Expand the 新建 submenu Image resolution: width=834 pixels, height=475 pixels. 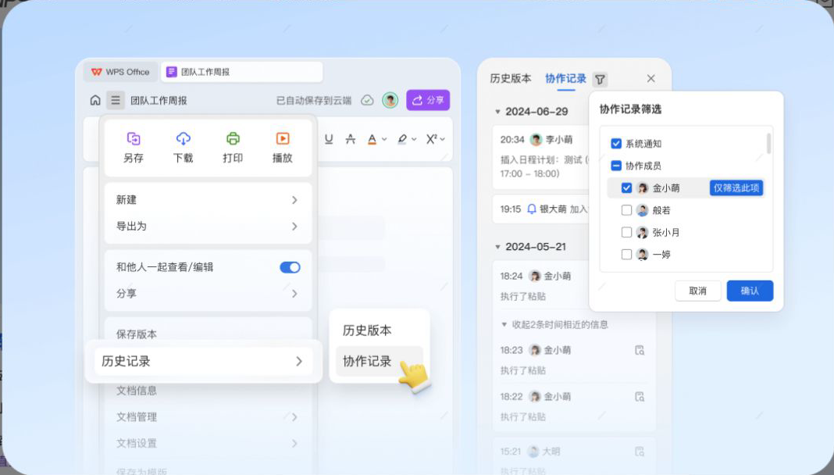click(208, 200)
